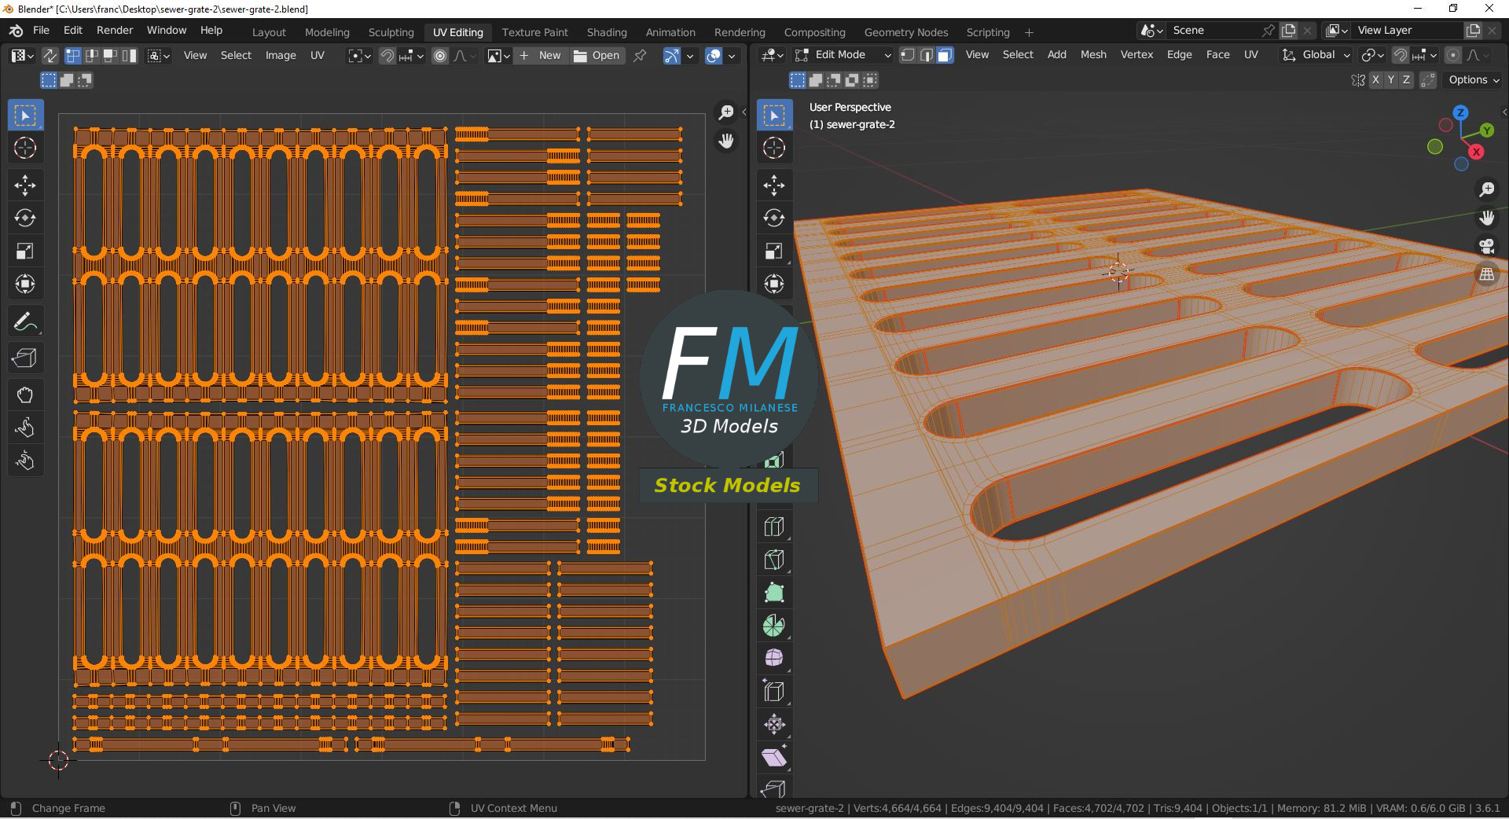Open the Render menu
Screen dimensions: 1509x819
(x=115, y=30)
